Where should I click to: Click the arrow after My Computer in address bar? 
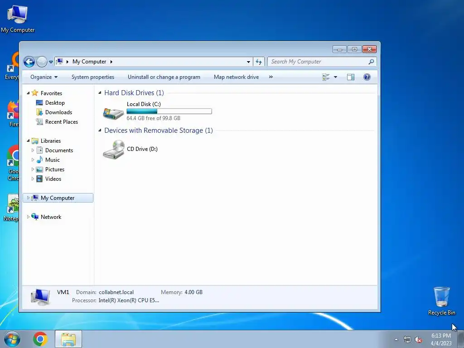point(111,62)
